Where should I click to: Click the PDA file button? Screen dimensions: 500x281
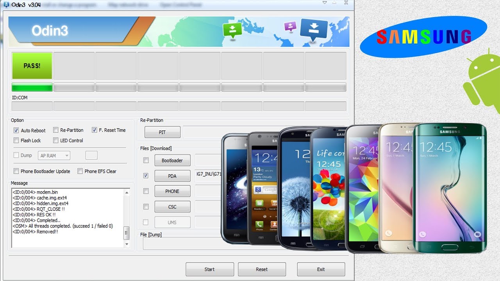point(172,176)
